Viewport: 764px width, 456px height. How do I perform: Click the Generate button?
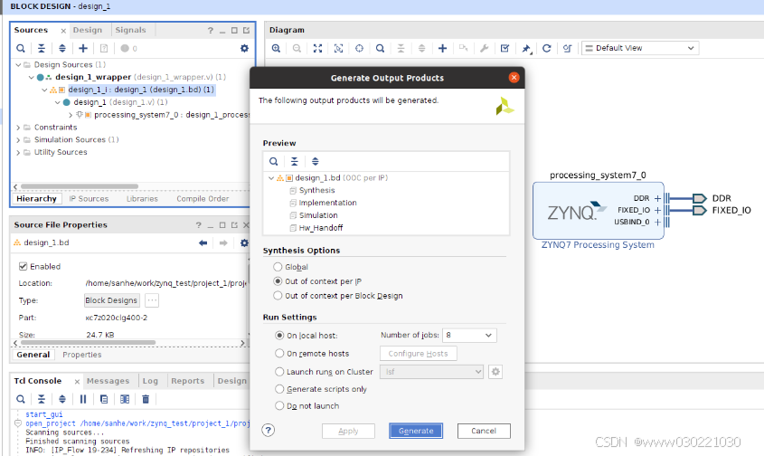[x=416, y=431]
